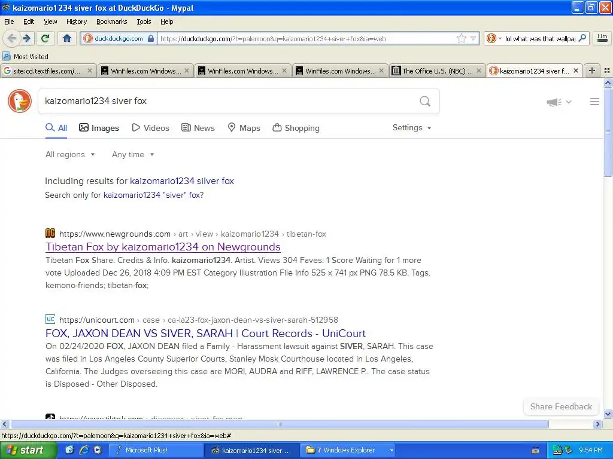Image resolution: width=613 pixels, height=459 pixels.
Task: Expand the Any time filter
Action: pos(133,155)
